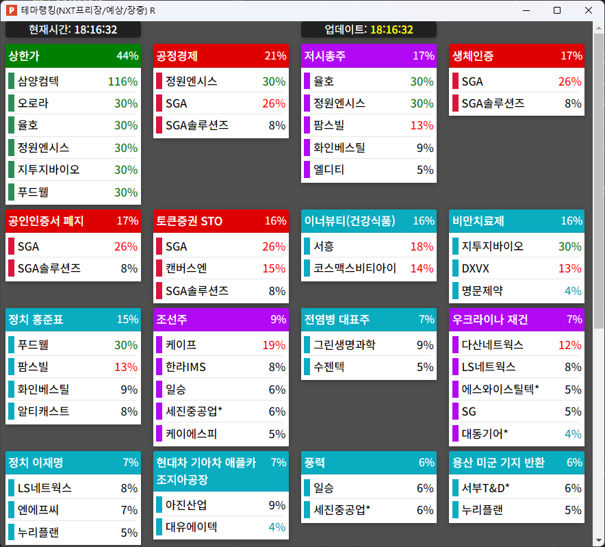
Task: Select SGA솔루션즈 in the 생체인증 card
Action: pyautogui.click(x=517, y=103)
